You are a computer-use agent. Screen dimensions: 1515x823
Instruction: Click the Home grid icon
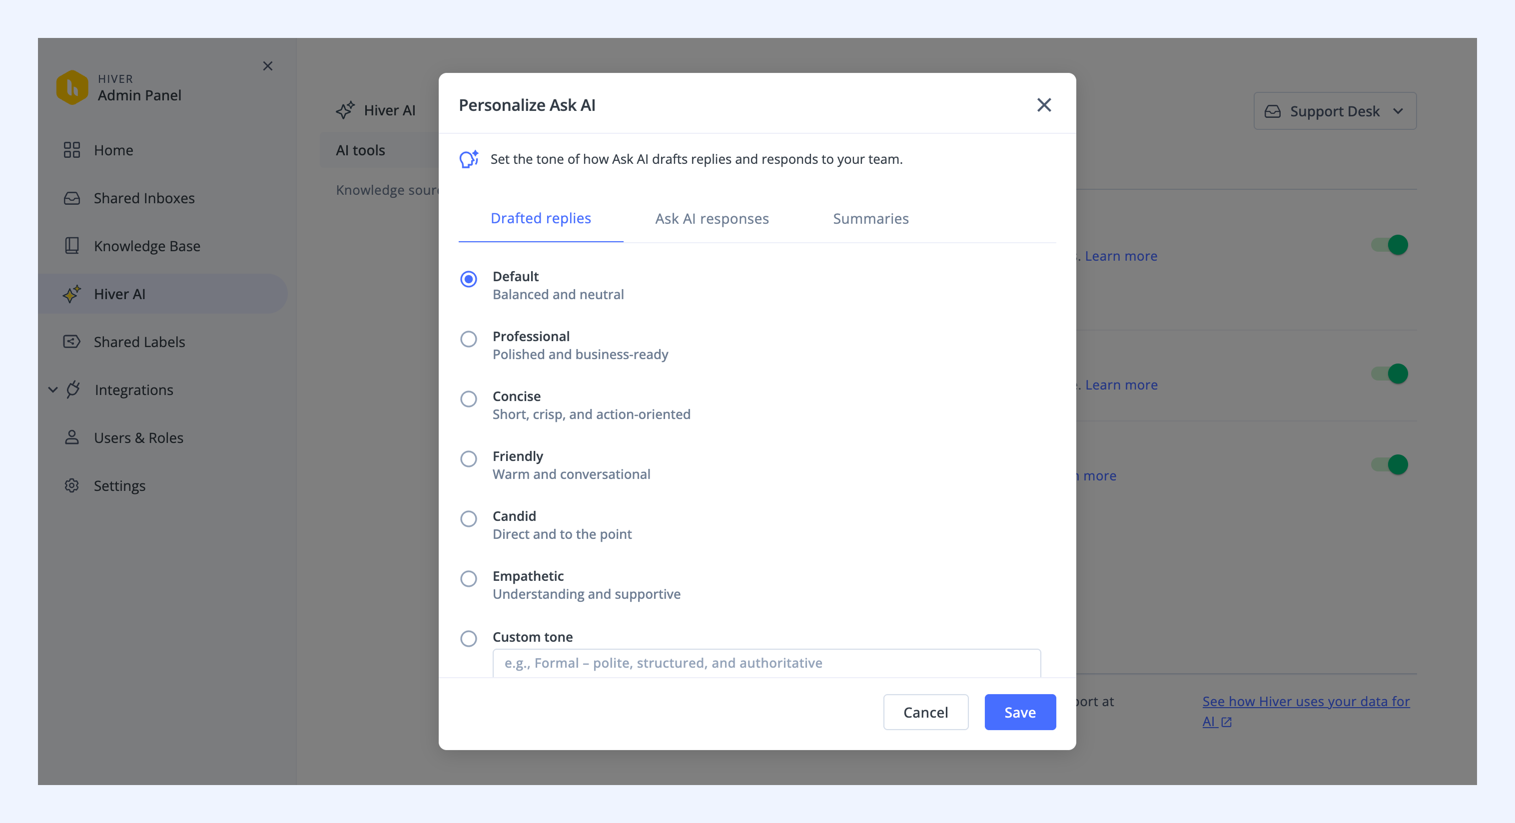(72, 150)
